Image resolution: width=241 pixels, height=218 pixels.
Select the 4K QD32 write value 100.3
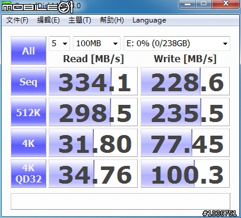click(185, 174)
